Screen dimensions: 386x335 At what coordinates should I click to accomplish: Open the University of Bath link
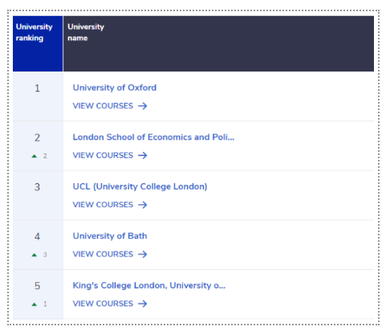pos(110,236)
